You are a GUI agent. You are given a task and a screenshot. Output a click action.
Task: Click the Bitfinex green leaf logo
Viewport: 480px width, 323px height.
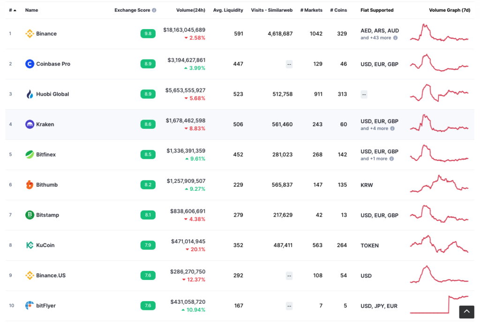tap(30, 155)
